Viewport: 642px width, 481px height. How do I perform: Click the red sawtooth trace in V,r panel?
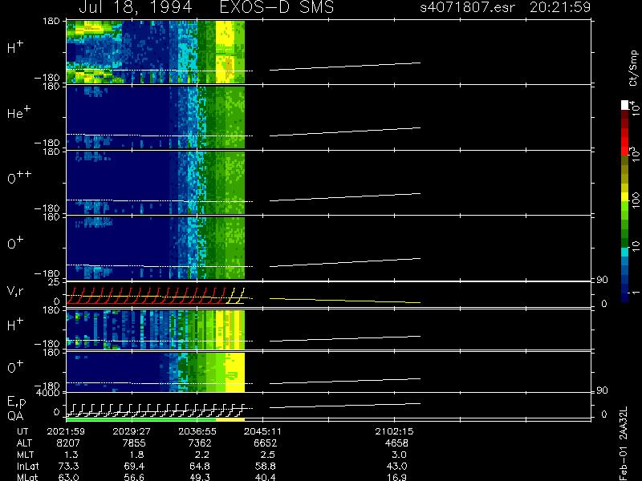[146, 296]
